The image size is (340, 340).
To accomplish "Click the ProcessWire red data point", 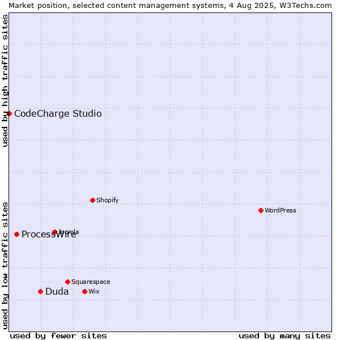I will [16, 234].
